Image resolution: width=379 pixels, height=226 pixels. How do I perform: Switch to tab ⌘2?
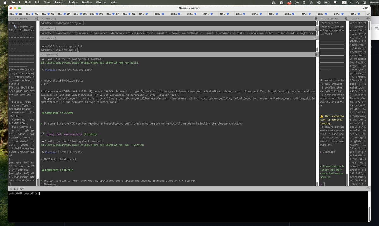32,14
